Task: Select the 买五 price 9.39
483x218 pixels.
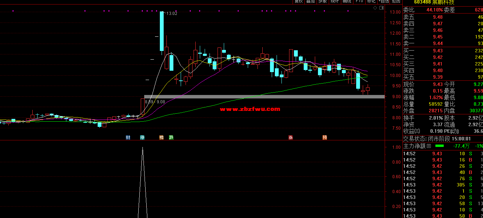Action: click(x=438, y=77)
